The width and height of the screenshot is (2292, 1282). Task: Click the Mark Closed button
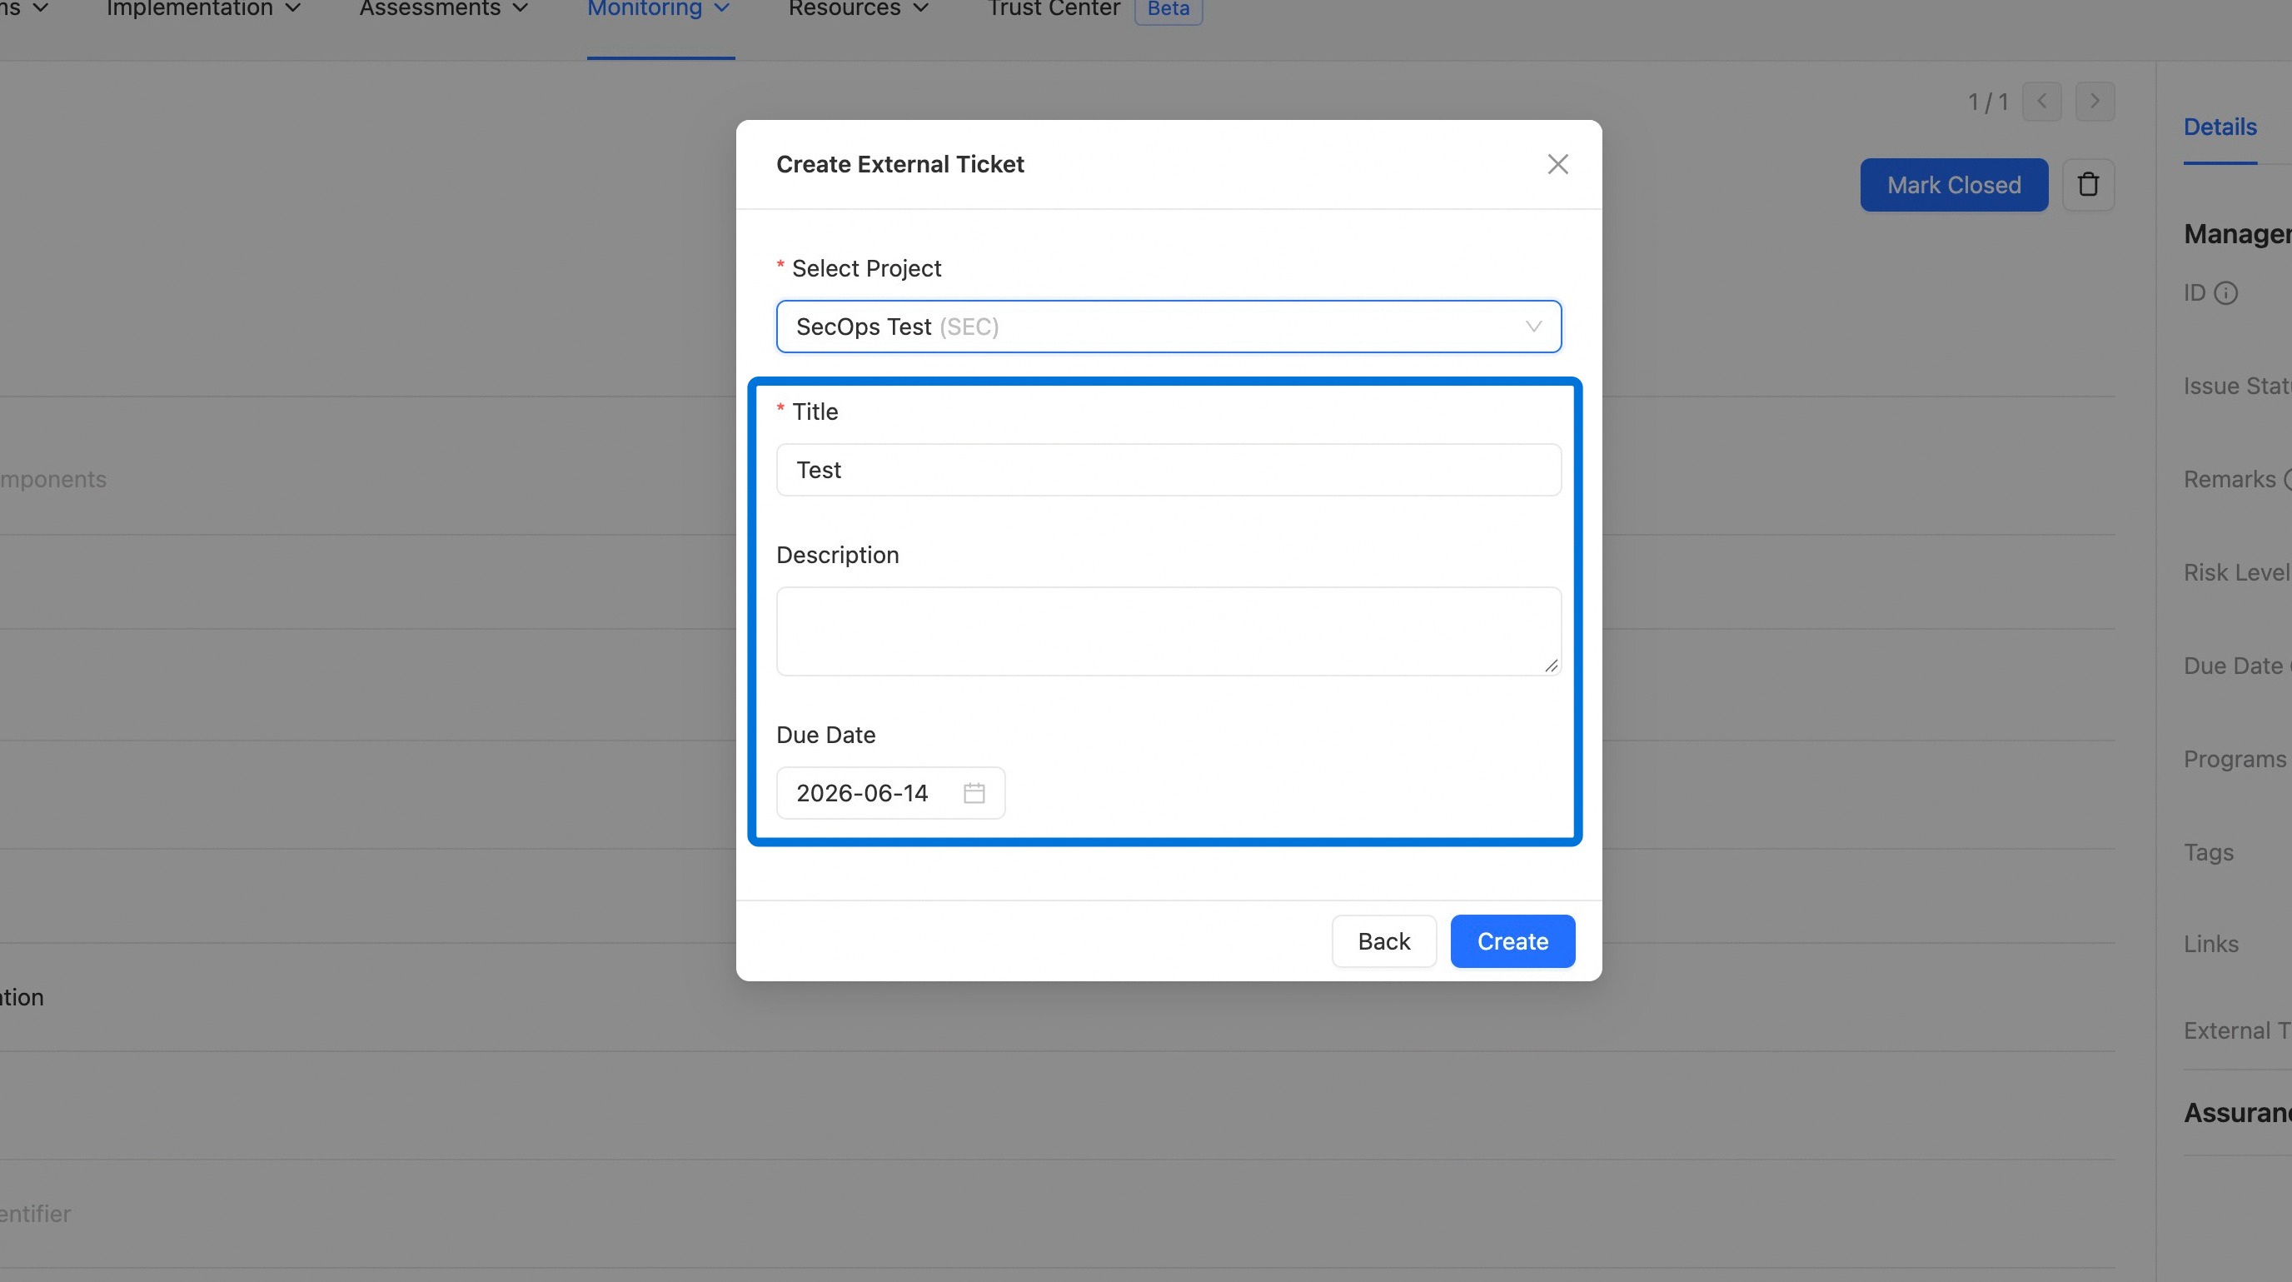click(x=1954, y=185)
